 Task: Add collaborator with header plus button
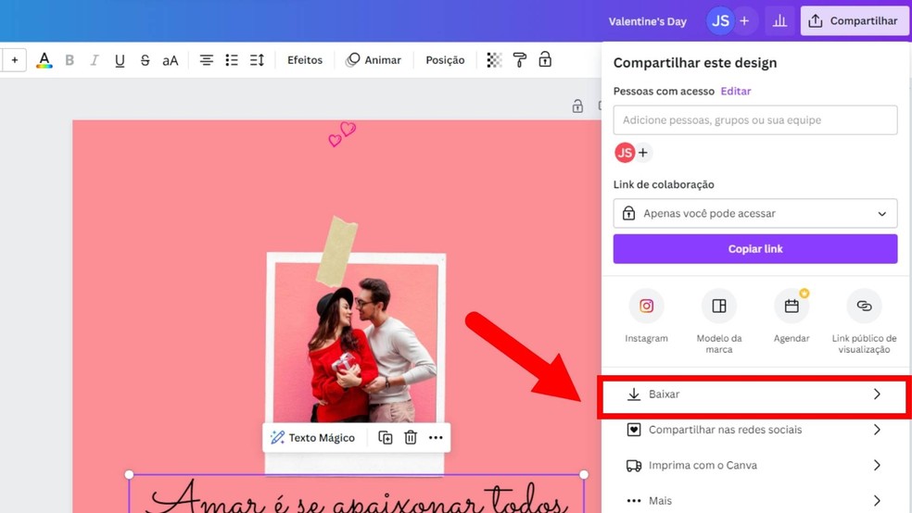coord(744,21)
